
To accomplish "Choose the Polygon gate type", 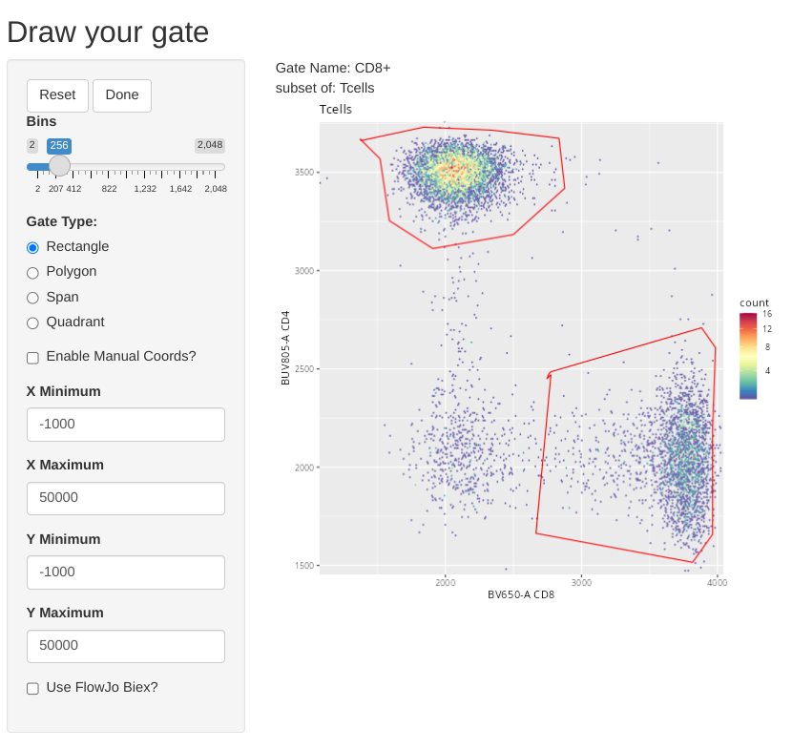I will coord(33,272).
